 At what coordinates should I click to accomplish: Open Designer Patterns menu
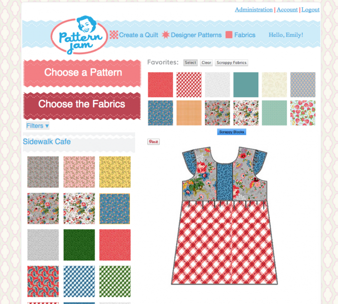click(196, 35)
